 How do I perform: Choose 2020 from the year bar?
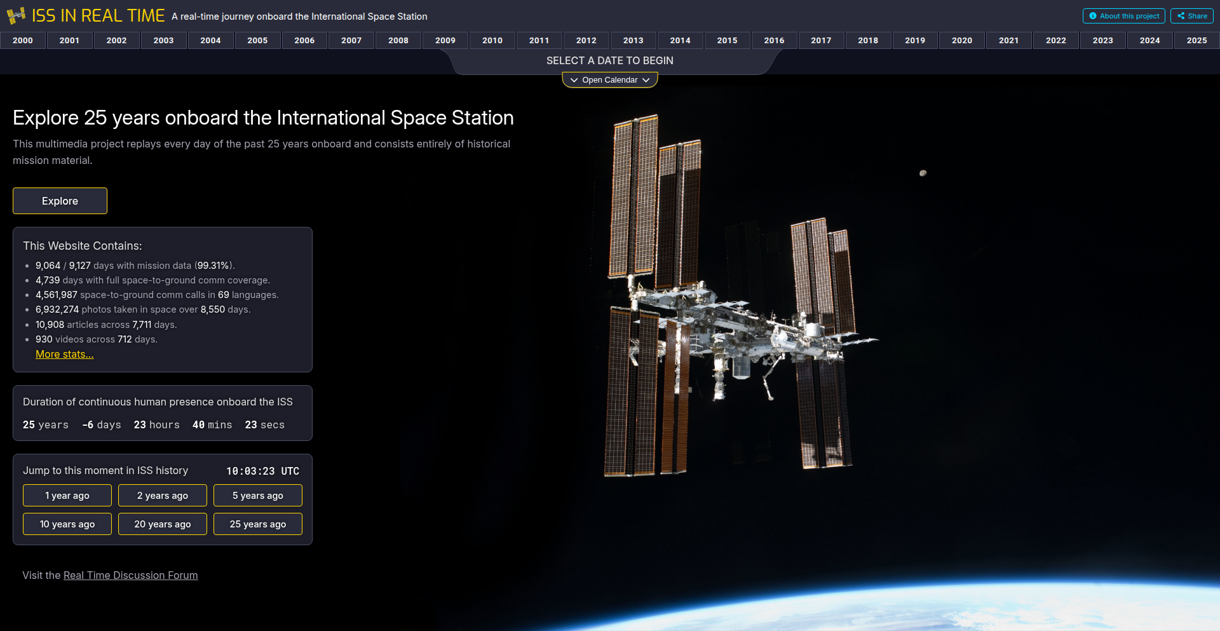(x=962, y=40)
